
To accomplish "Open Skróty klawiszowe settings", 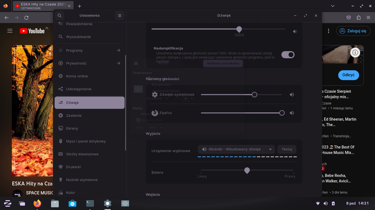I will click(90, 154).
